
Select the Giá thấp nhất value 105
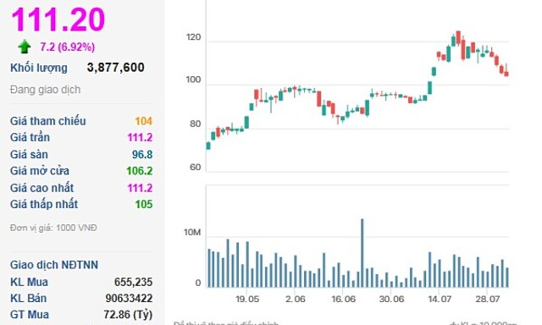(x=144, y=204)
